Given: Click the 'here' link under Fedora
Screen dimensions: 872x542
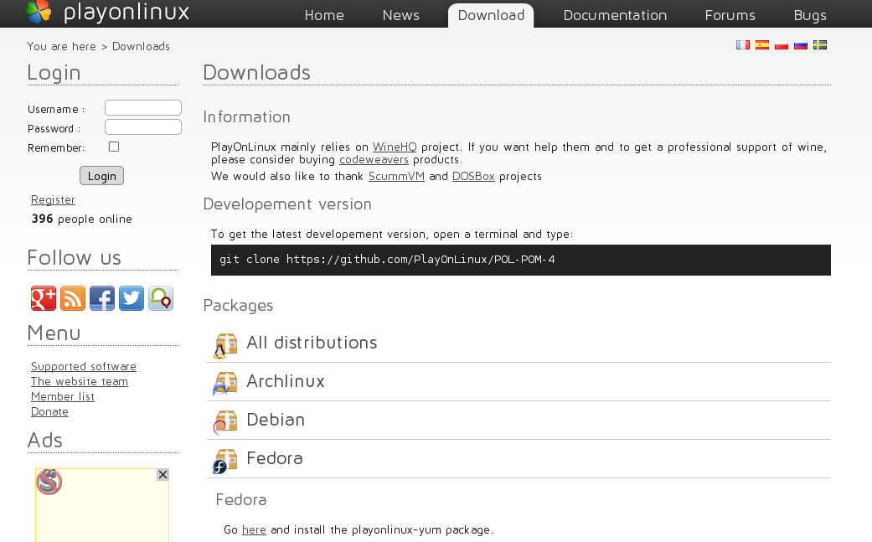Looking at the screenshot, I should click(254, 529).
